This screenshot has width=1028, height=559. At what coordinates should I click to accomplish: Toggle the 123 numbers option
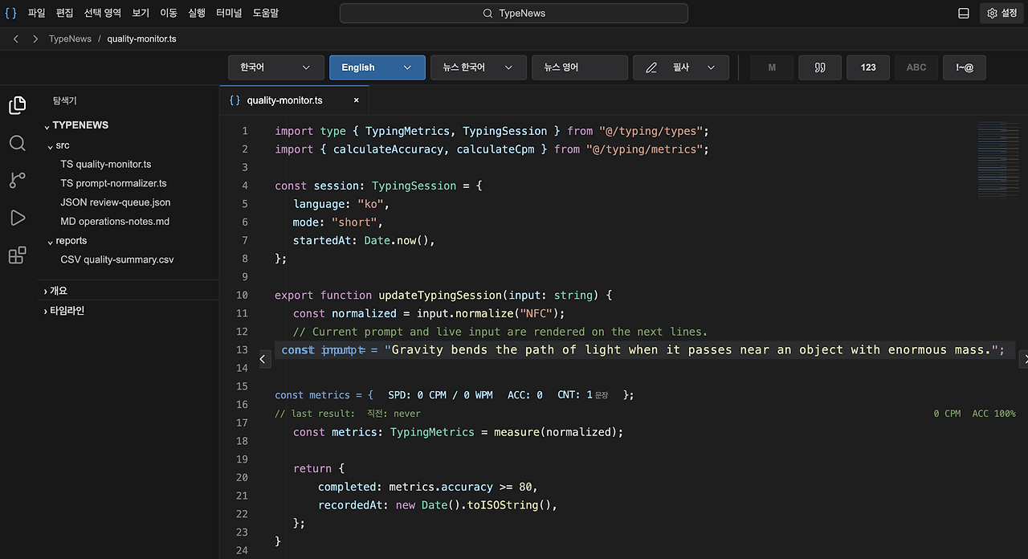coord(868,67)
